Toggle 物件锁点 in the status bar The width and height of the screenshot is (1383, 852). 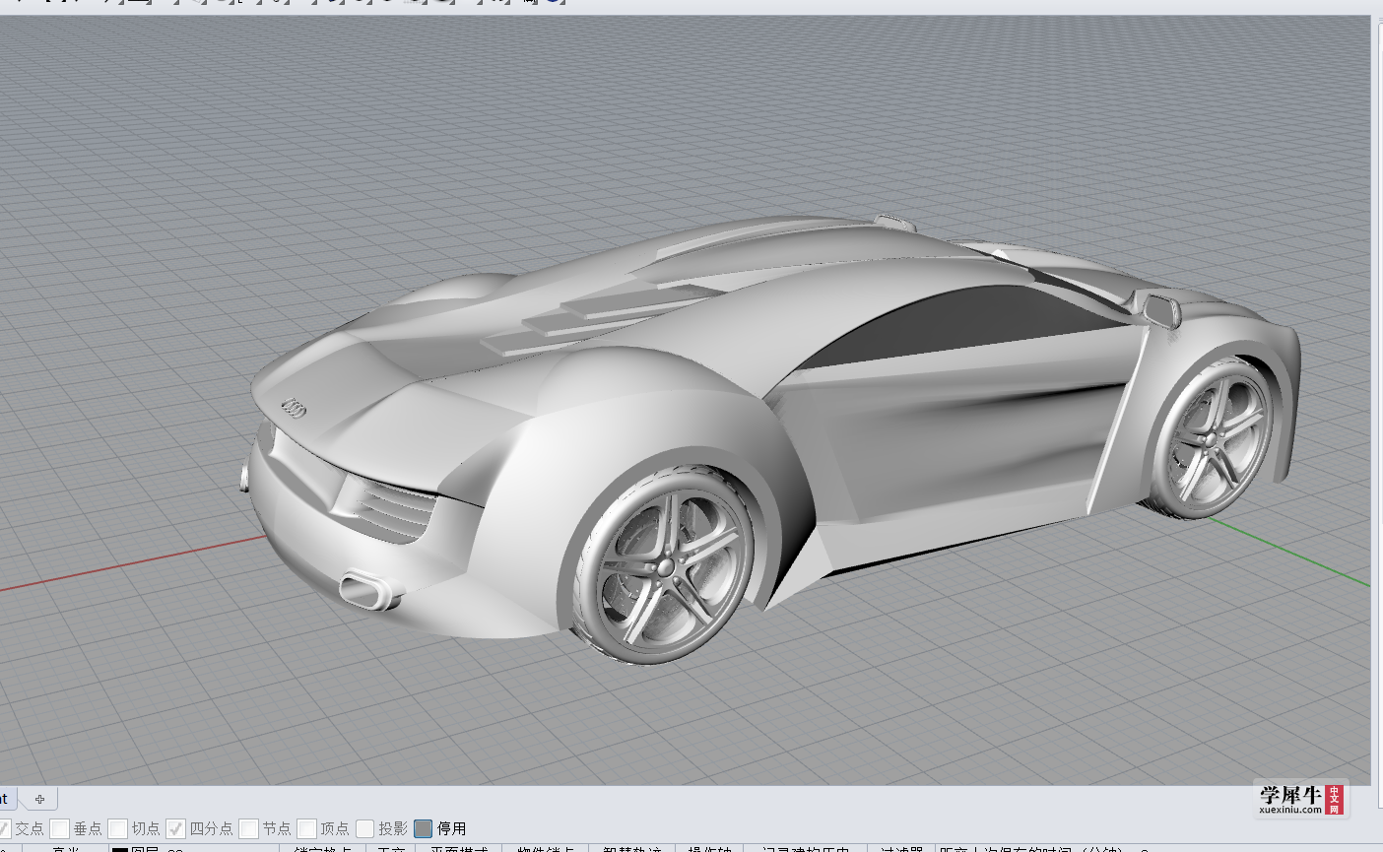coord(546,848)
